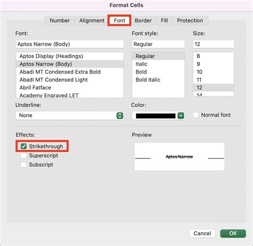The height and width of the screenshot is (246, 253).
Task: Pick the black color swatch
Action: pos(155,116)
